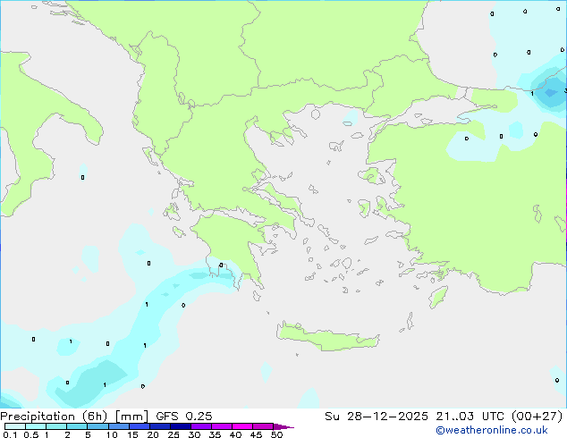Click the legend swatch between 35 and 40
This screenshot has width=567, height=438.
pyautogui.click(x=221, y=426)
